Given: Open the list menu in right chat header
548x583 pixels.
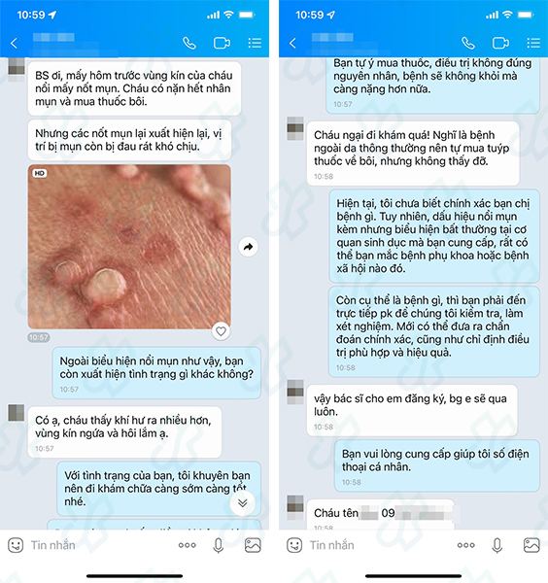Looking at the screenshot, I should 533,43.
